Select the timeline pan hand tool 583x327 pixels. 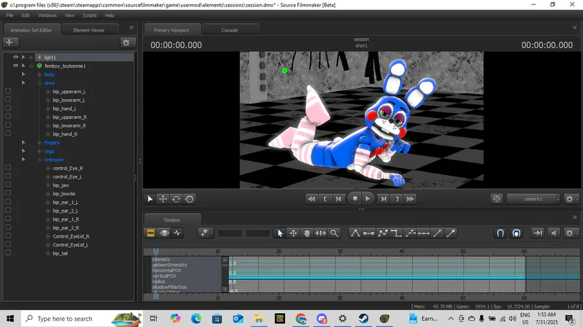pyautogui.click(x=307, y=233)
